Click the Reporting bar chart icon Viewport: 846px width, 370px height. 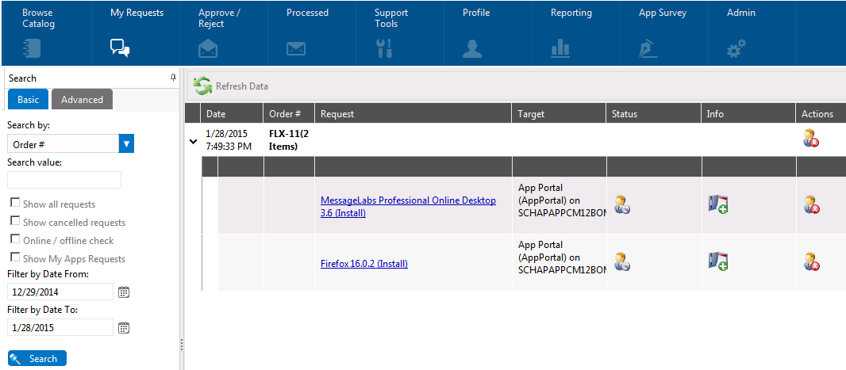(x=560, y=49)
